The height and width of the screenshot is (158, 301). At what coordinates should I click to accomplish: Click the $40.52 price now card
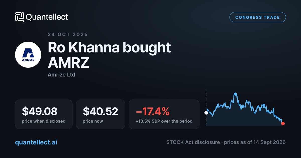click(100, 114)
